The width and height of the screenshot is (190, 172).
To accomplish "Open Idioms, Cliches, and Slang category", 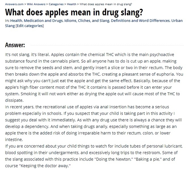I will point(87,21).
